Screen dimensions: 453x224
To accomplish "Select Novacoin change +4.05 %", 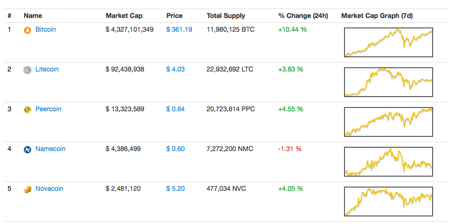I will [x=290, y=189].
